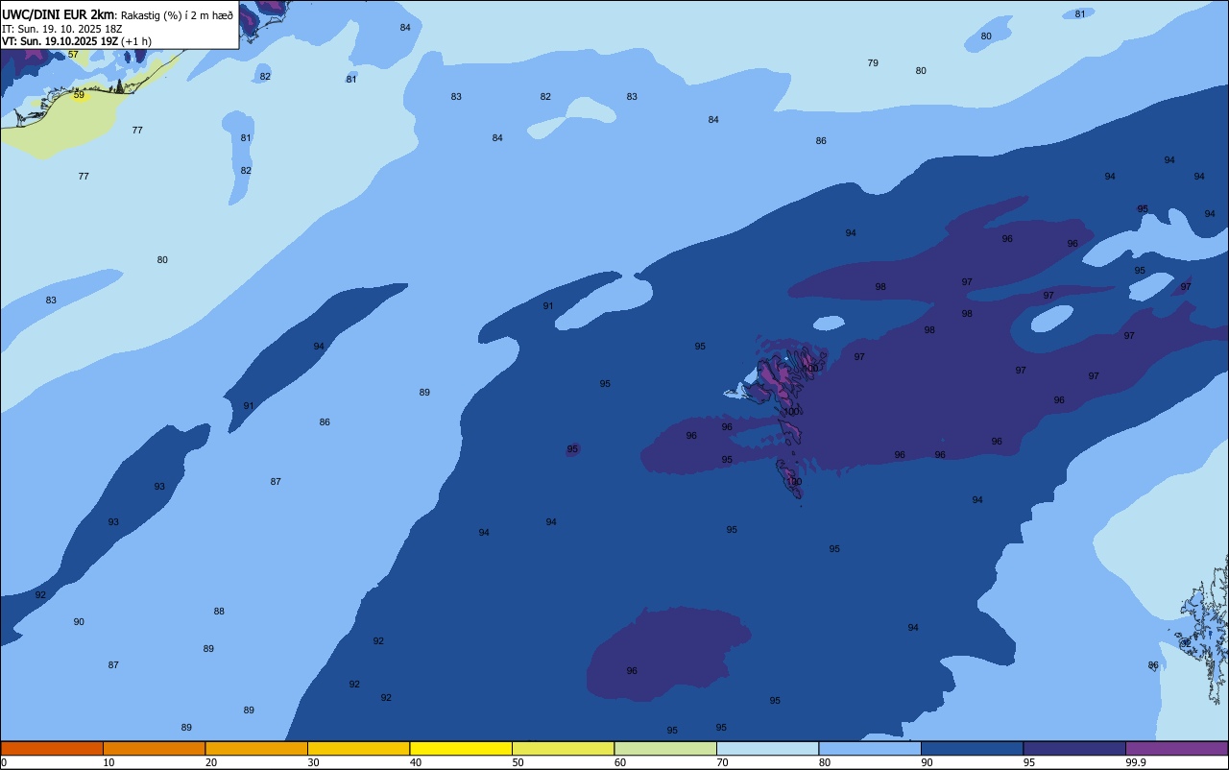1229x770 pixels.
Task: Click the pale blue 70–80 legend segment
Action: [767, 748]
